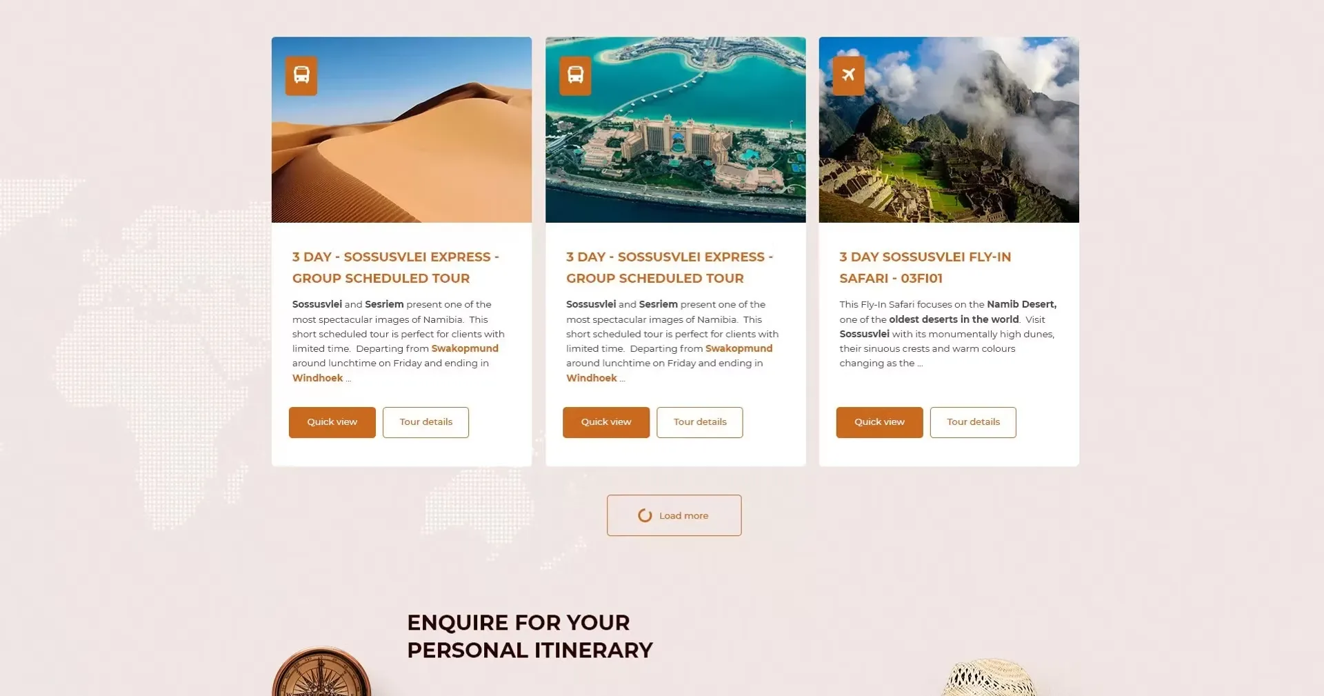Click the Windhoek link in the second card
This screenshot has width=1324, height=696.
pyautogui.click(x=592, y=378)
